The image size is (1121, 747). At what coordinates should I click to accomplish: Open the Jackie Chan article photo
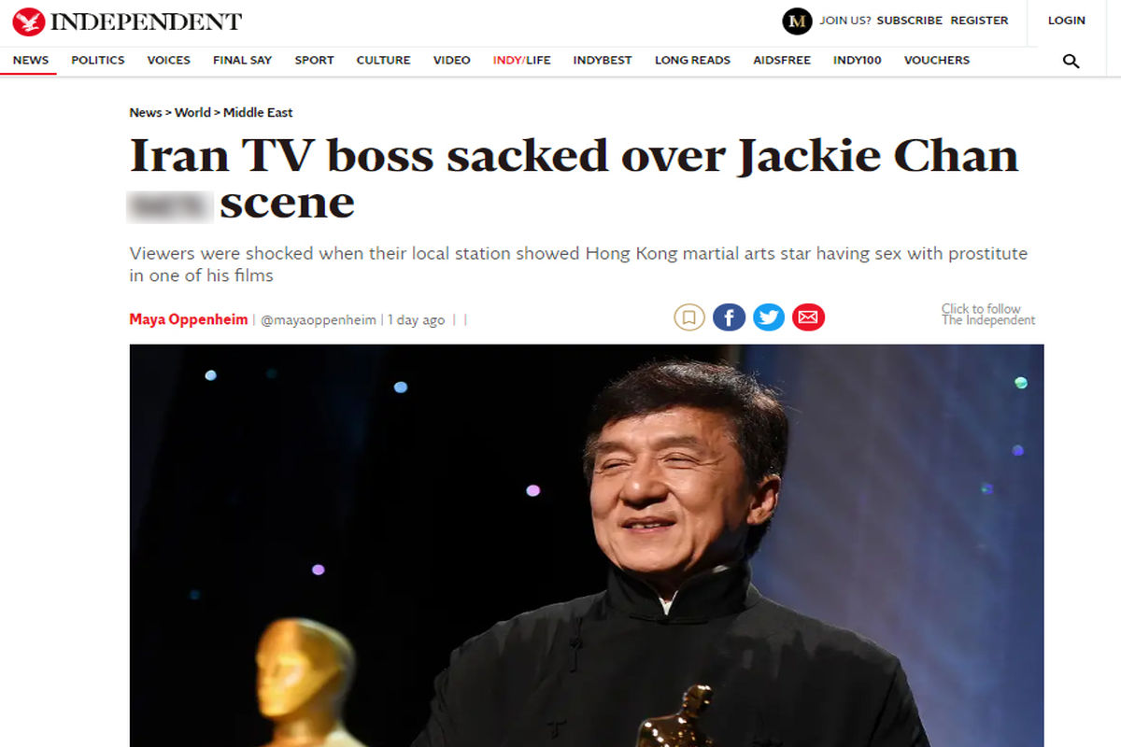587,545
